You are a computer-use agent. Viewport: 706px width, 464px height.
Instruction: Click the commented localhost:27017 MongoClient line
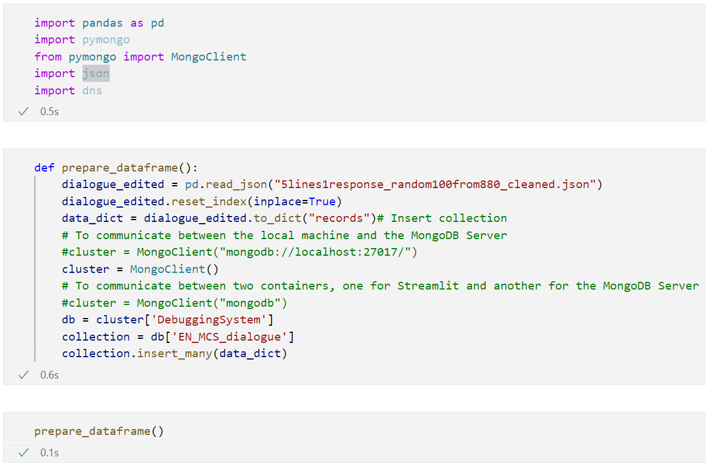tap(239, 252)
